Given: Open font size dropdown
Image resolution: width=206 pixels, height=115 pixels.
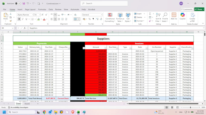Looking at the screenshot, I should (40, 15).
